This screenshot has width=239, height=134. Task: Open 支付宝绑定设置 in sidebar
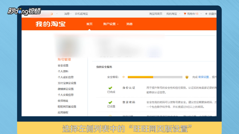tap(67, 83)
